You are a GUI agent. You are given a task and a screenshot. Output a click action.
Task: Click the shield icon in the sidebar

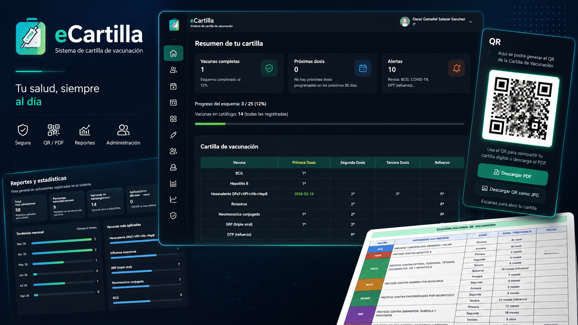pos(173,216)
